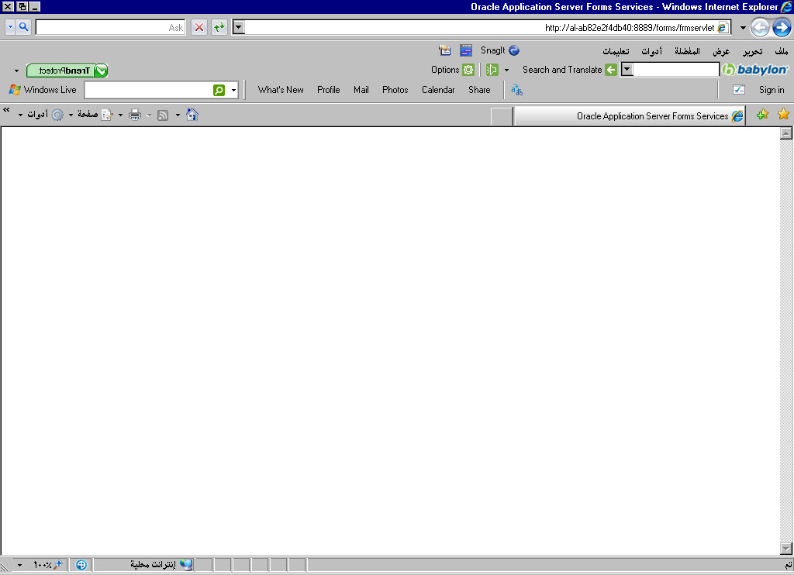Open the المفضلة (Favorites) menu
Image resolution: width=794 pixels, height=575 pixels.
click(x=687, y=51)
